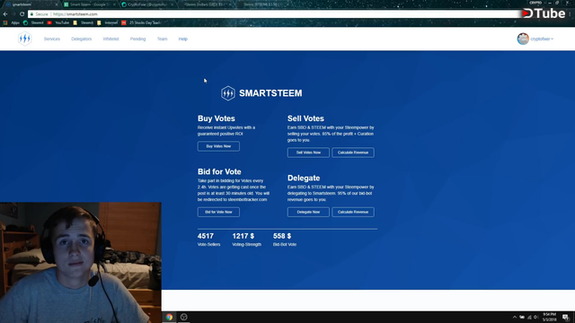
Task: Open the Services menu item
Action: (52, 39)
